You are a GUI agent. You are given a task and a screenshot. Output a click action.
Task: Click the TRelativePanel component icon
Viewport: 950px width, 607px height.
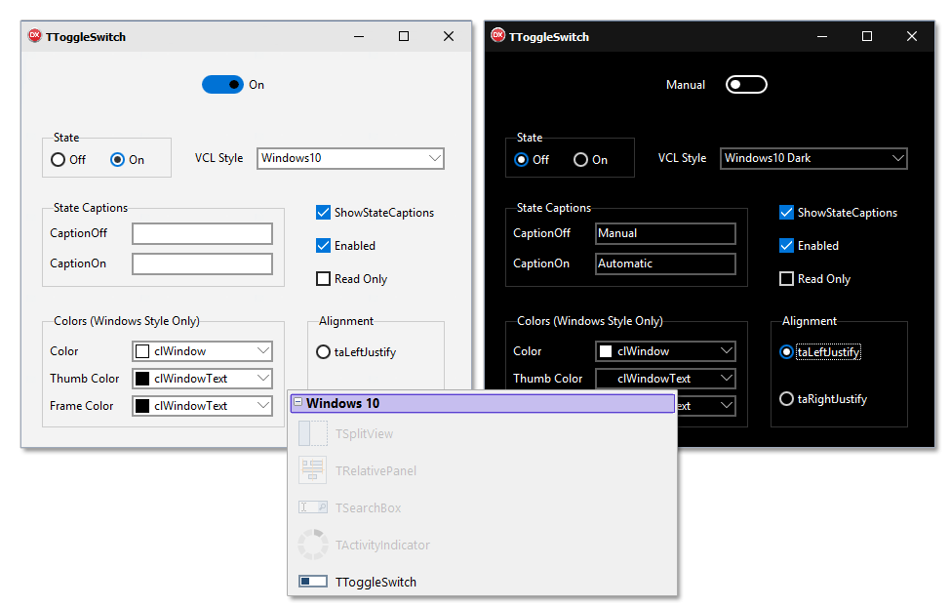[x=313, y=470]
